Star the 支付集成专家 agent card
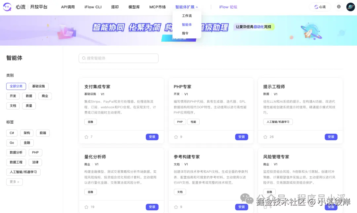Image resolution: width=357 pixels, height=213 pixels. point(86,137)
